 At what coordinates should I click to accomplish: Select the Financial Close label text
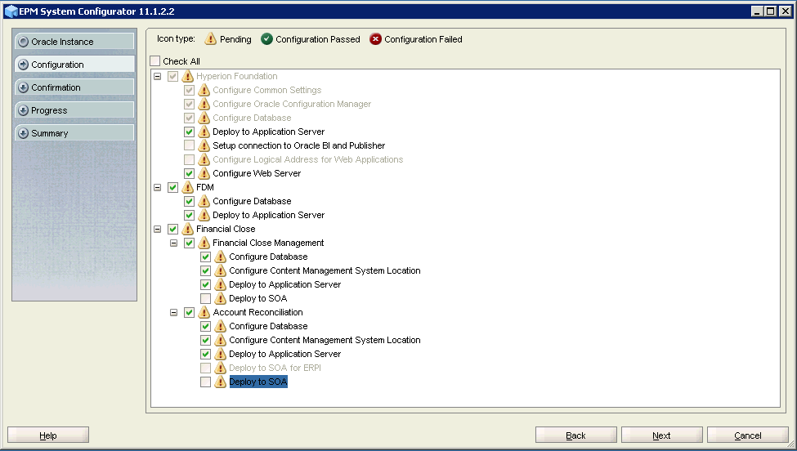click(226, 229)
